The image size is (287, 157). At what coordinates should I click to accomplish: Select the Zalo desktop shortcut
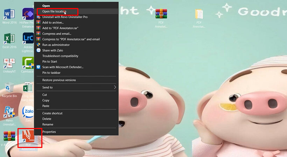point(28,114)
